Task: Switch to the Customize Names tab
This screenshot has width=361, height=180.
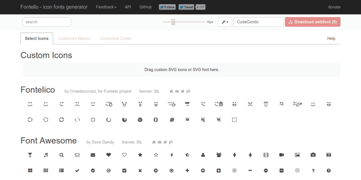Action: 74,38
